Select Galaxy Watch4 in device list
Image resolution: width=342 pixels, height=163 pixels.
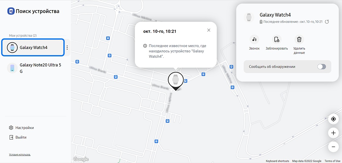pyautogui.click(x=33, y=47)
